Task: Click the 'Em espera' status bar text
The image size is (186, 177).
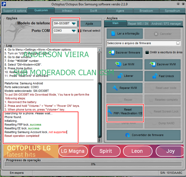Action: [17, 173]
